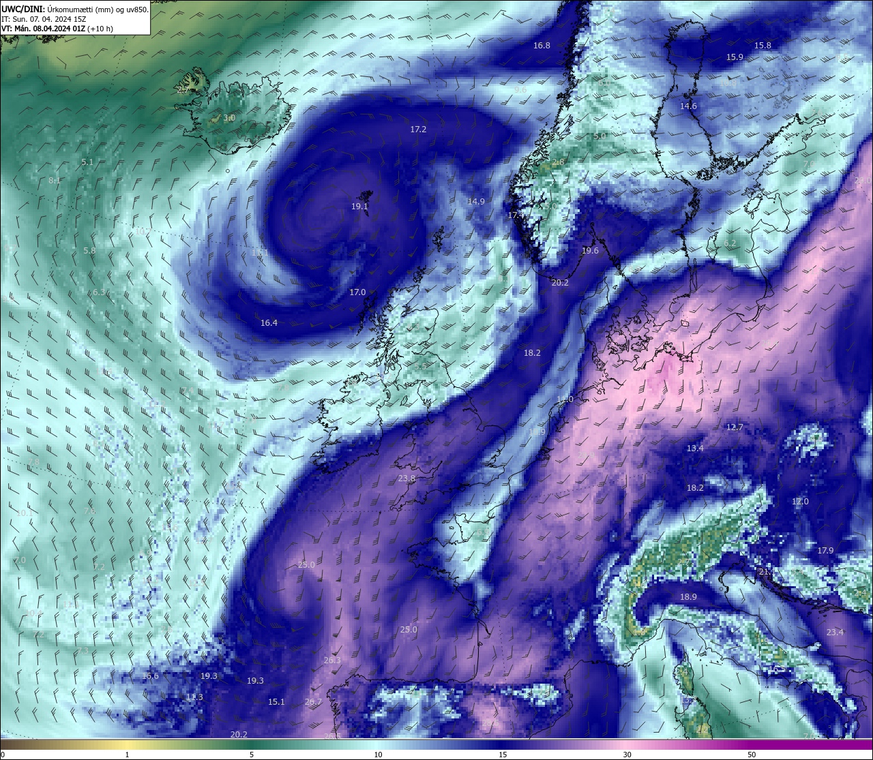Click the IT: Sun. 07. 04. 2024 15Z line
The height and width of the screenshot is (760, 873).
[x=44, y=19]
